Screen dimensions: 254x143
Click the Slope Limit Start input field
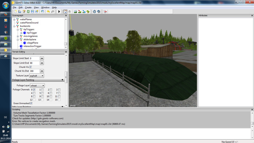click(35, 58)
